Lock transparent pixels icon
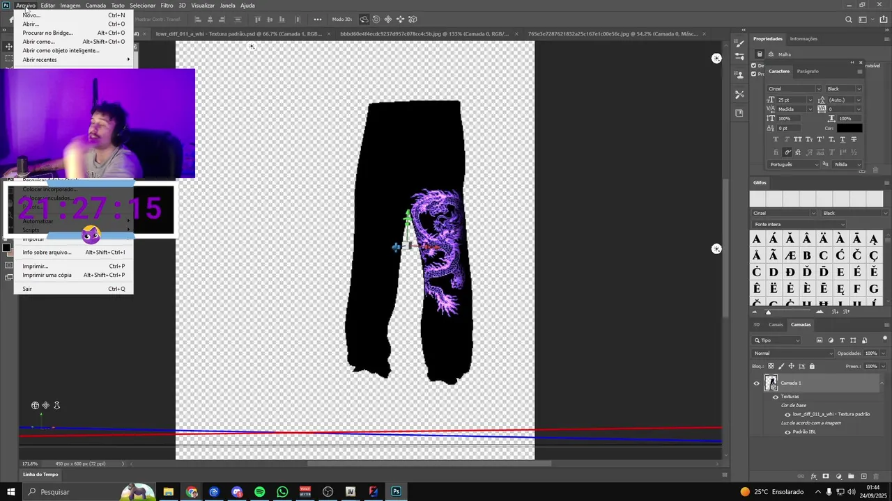 (771, 366)
